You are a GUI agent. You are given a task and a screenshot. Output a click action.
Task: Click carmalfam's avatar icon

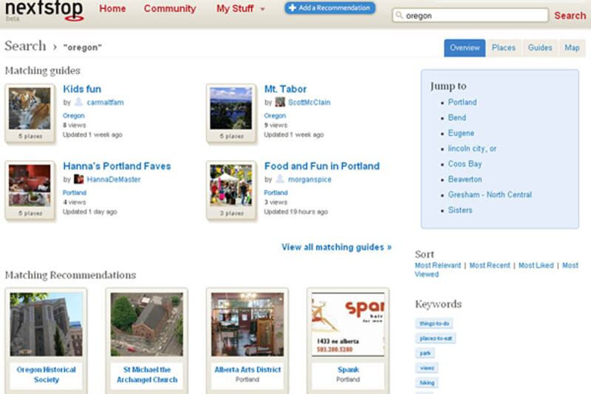point(79,102)
